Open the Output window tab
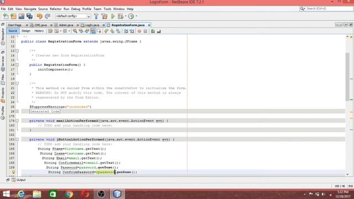This screenshot has width=354, height=199. click(x=19, y=180)
